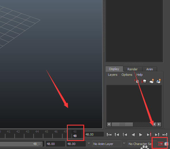
Task: Play animation forwards
Action: [141, 135]
